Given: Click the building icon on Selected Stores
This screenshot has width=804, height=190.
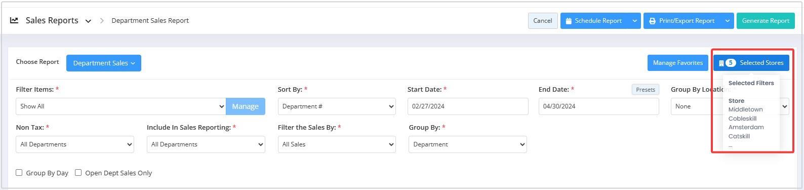Looking at the screenshot, I should 721,63.
